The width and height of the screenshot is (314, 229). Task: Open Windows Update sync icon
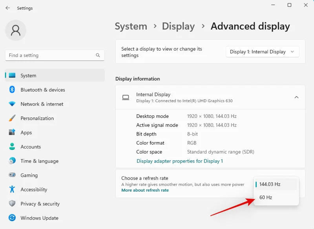12,218
